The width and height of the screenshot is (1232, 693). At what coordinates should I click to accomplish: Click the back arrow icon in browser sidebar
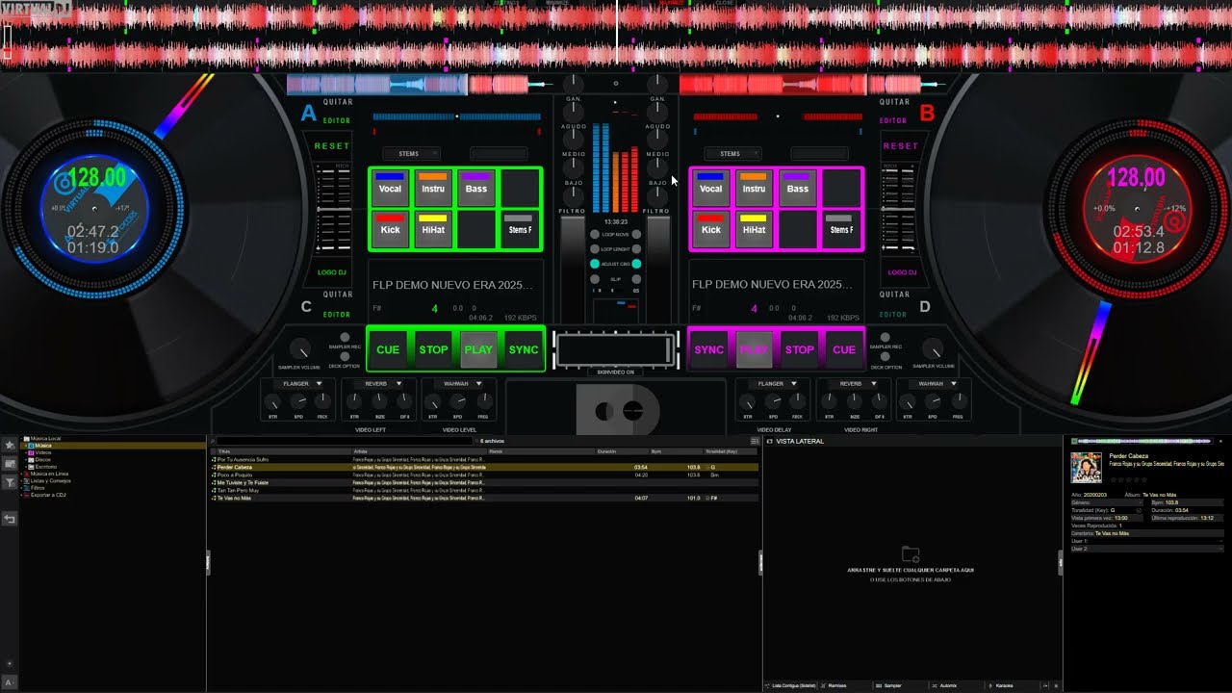tap(10, 519)
